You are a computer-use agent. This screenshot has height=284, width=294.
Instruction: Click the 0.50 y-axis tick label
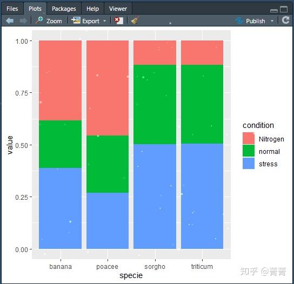click(22, 145)
